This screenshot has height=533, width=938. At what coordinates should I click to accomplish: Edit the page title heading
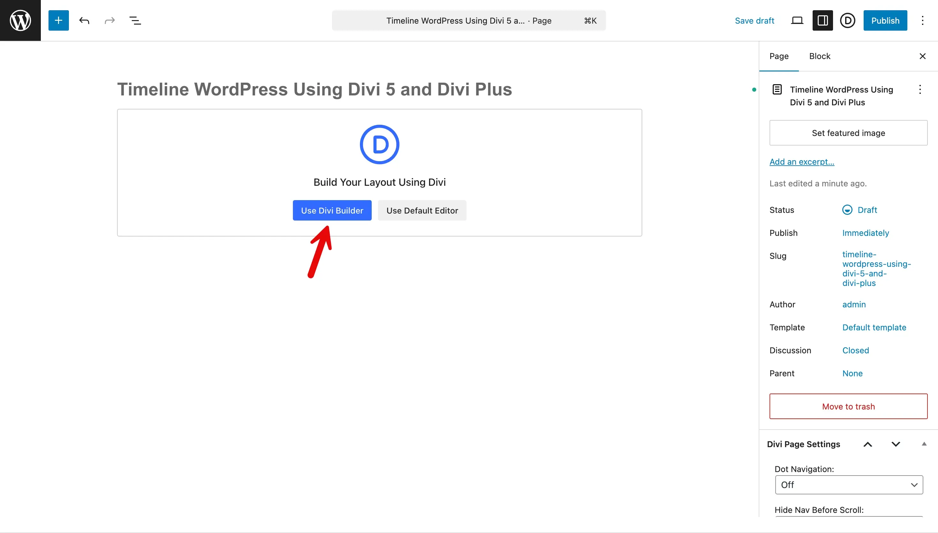[315, 89]
